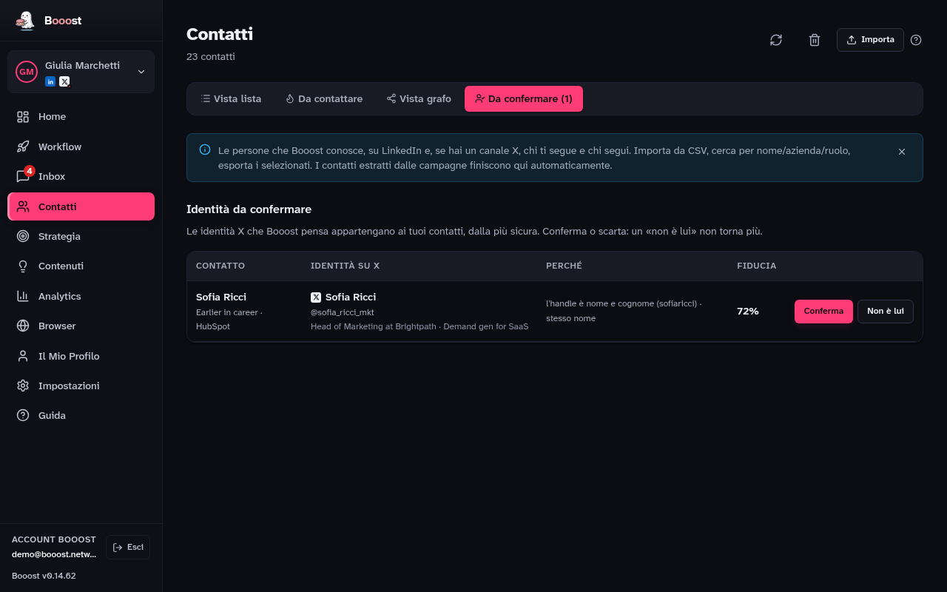Select Contatti in the sidebar
947x592 pixels.
coord(81,206)
